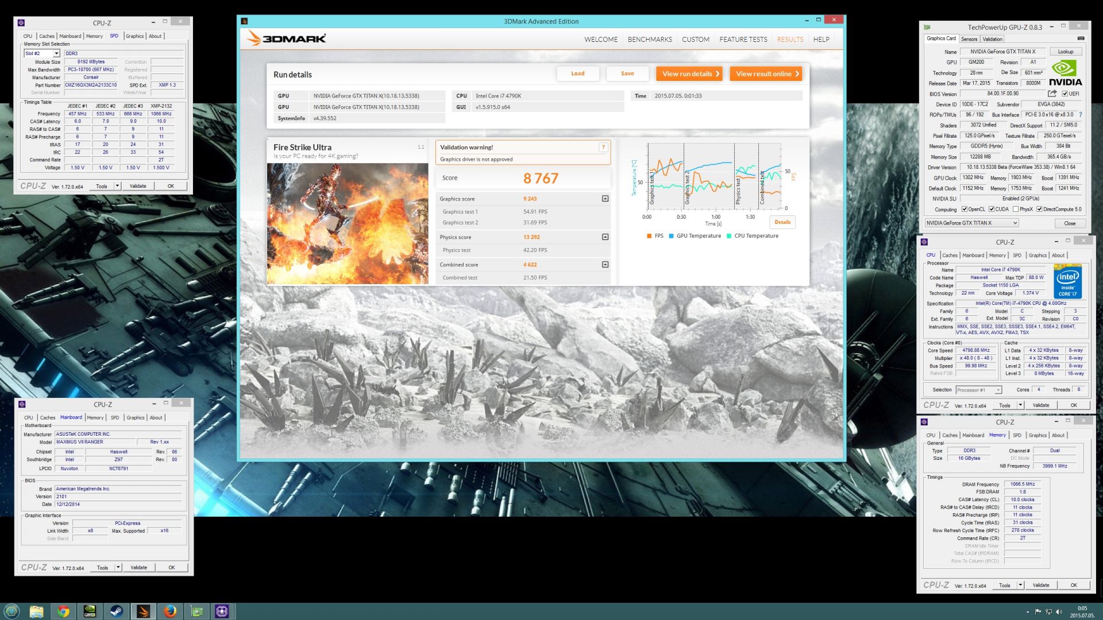The height and width of the screenshot is (620, 1103).
Task: Open Start button on the taskbar
Action: point(11,611)
